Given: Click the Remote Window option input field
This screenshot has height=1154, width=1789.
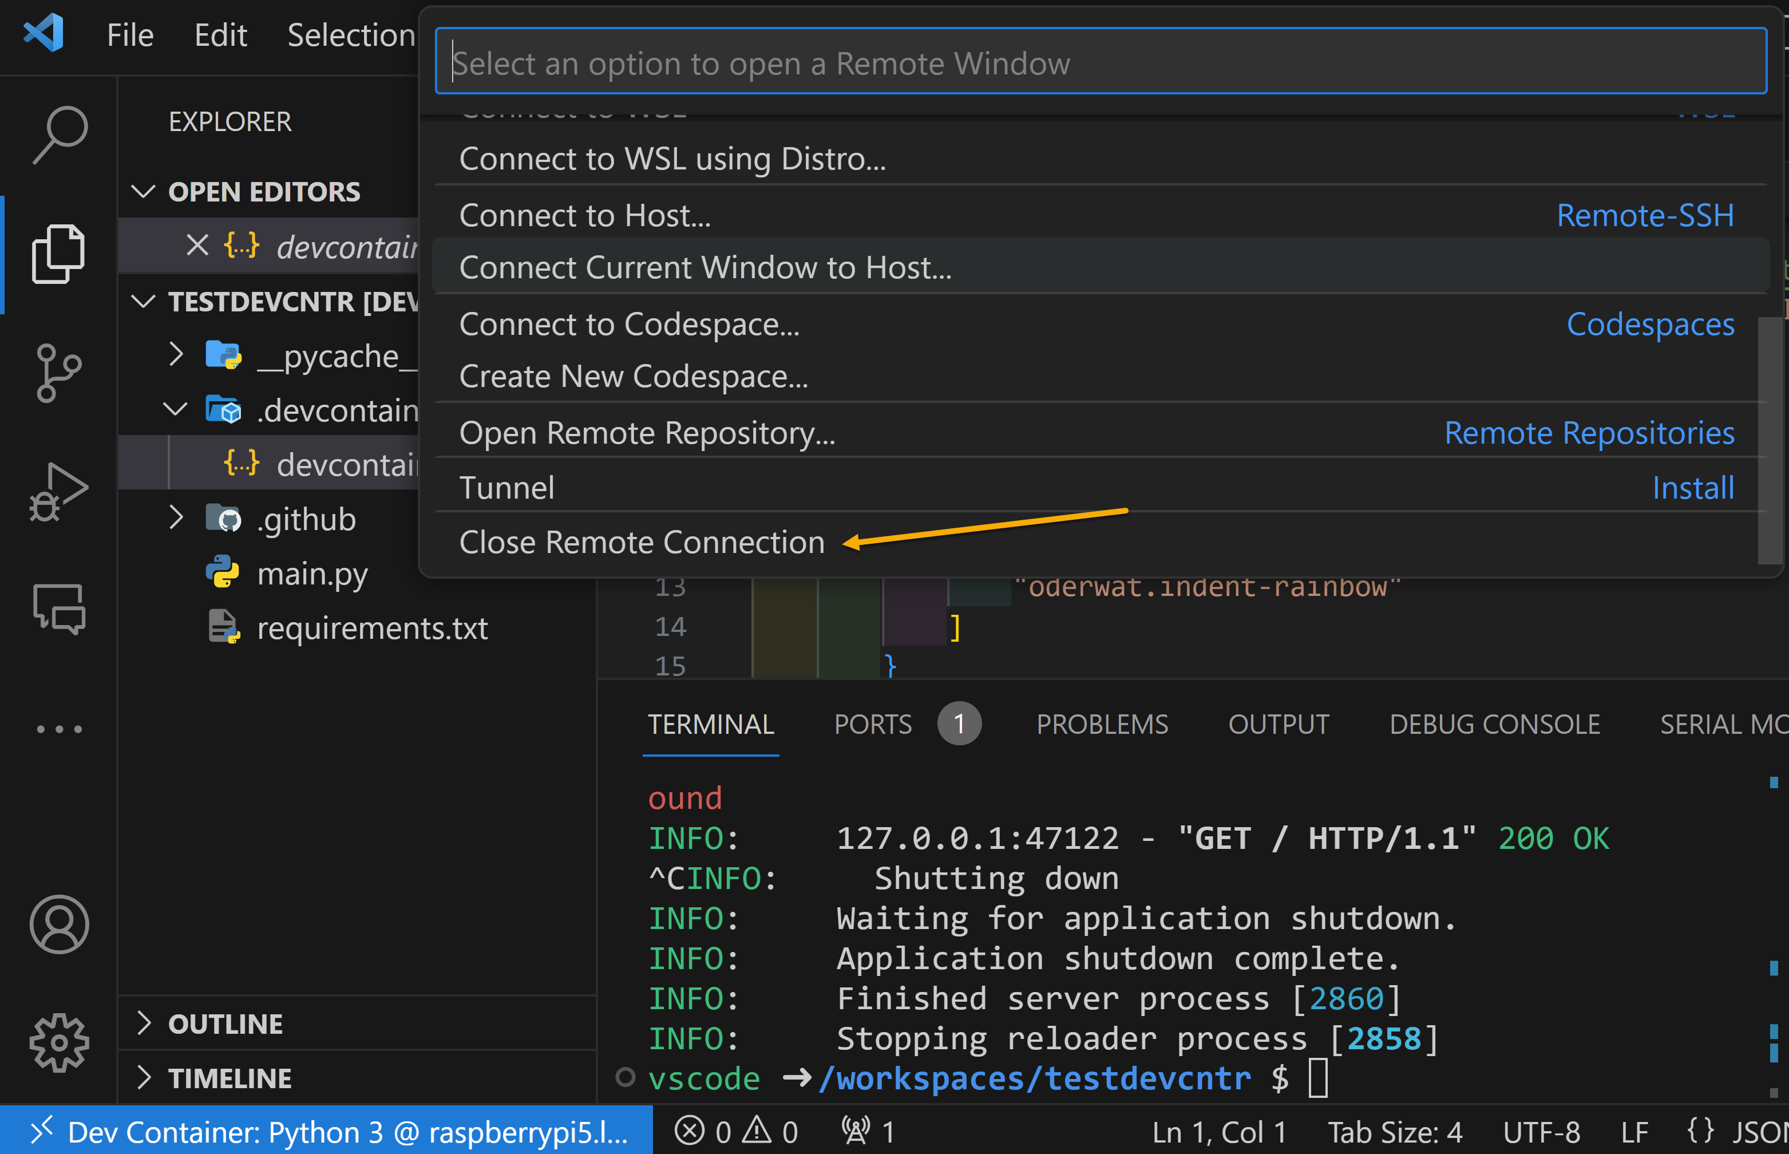Looking at the screenshot, I should [x=1101, y=61].
